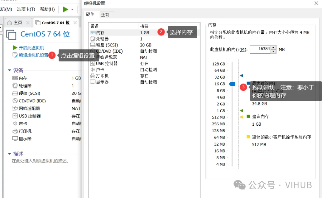
Task: Click the green start icon beside 开启此虚拟机
Action: tap(15, 48)
